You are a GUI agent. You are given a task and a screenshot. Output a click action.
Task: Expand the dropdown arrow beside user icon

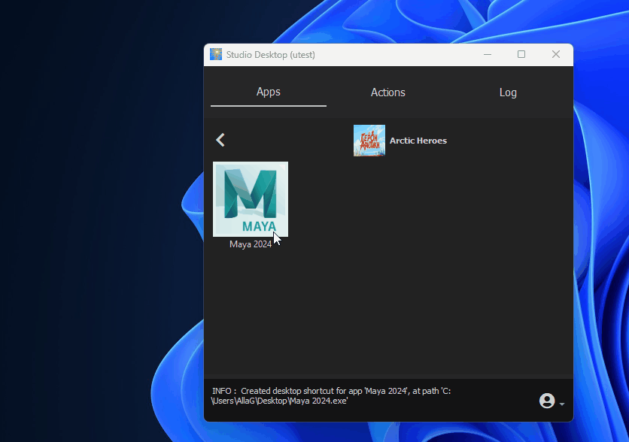[x=562, y=404]
